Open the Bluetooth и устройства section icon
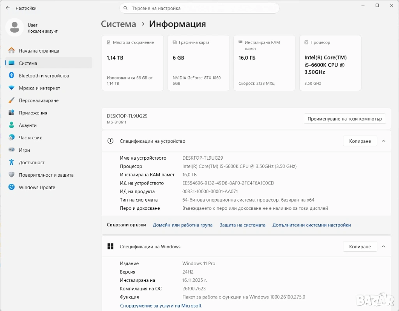The image size is (399, 311). tap(11, 76)
